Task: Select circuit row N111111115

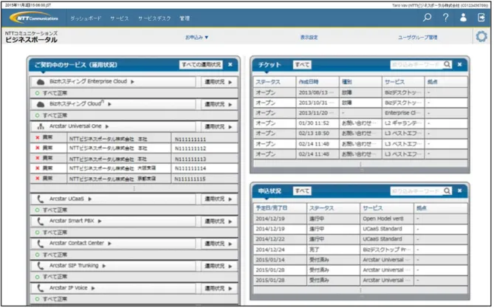Action: click(134, 179)
